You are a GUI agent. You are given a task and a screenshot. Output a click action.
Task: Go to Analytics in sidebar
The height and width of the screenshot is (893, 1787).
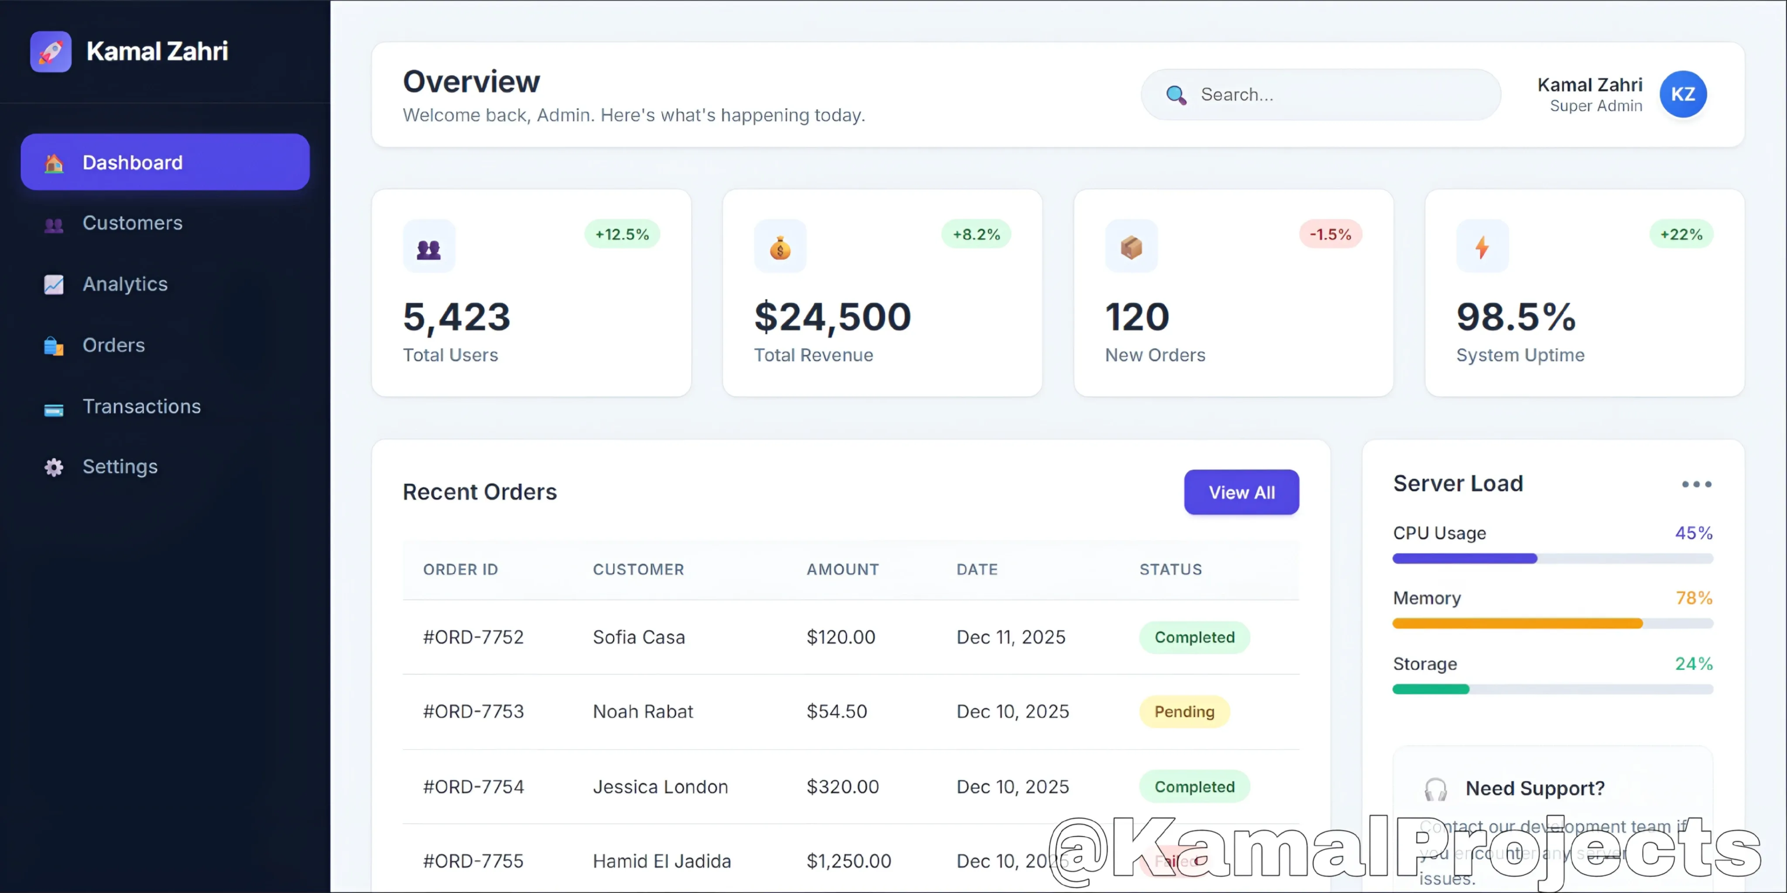click(125, 284)
